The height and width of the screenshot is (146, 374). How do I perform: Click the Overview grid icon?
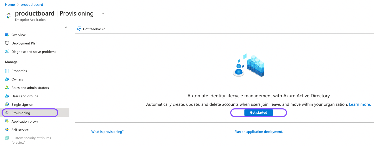[7, 35]
